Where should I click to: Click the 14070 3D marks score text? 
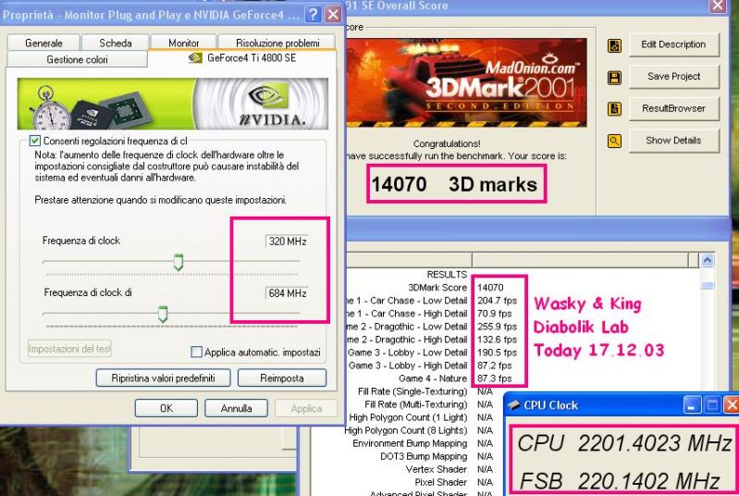point(454,184)
